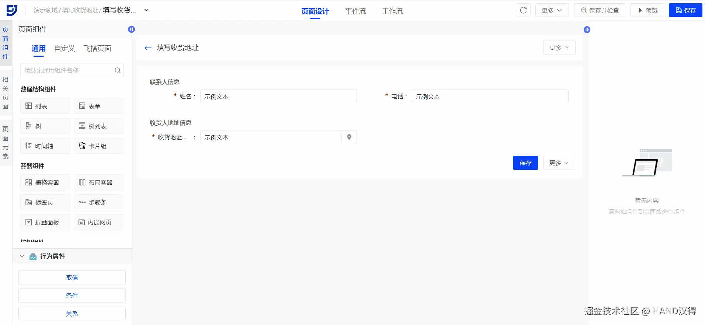Click 演示领域 in the breadcrumb
The width and height of the screenshot is (705, 325).
coord(45,10)
